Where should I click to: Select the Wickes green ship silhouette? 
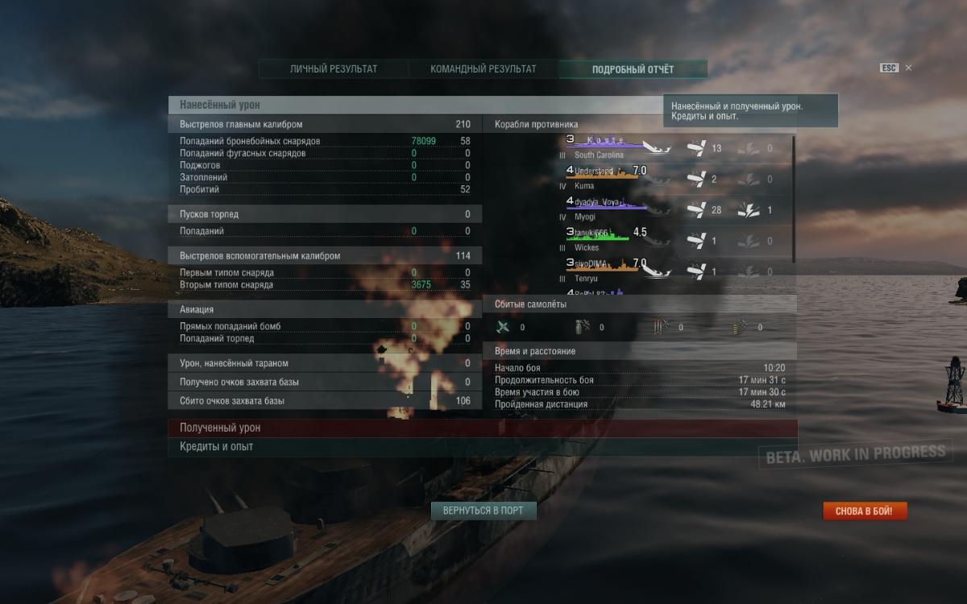pyautogui.click(x=598, y=235)
